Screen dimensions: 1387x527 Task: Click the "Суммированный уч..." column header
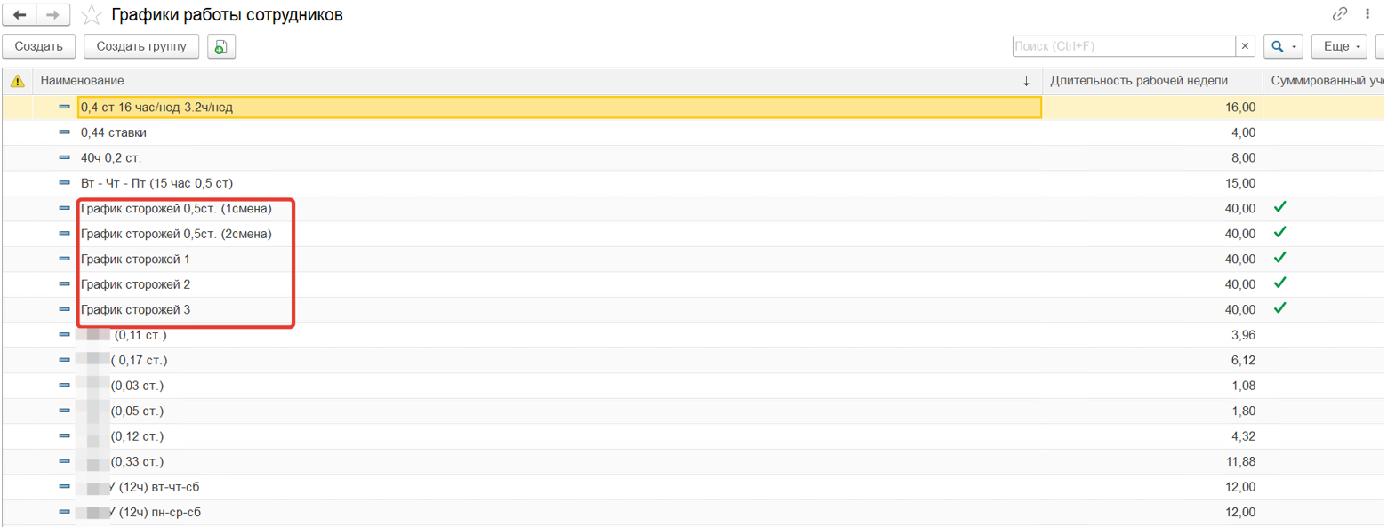pyautogui.click(x=1325, y=81)
